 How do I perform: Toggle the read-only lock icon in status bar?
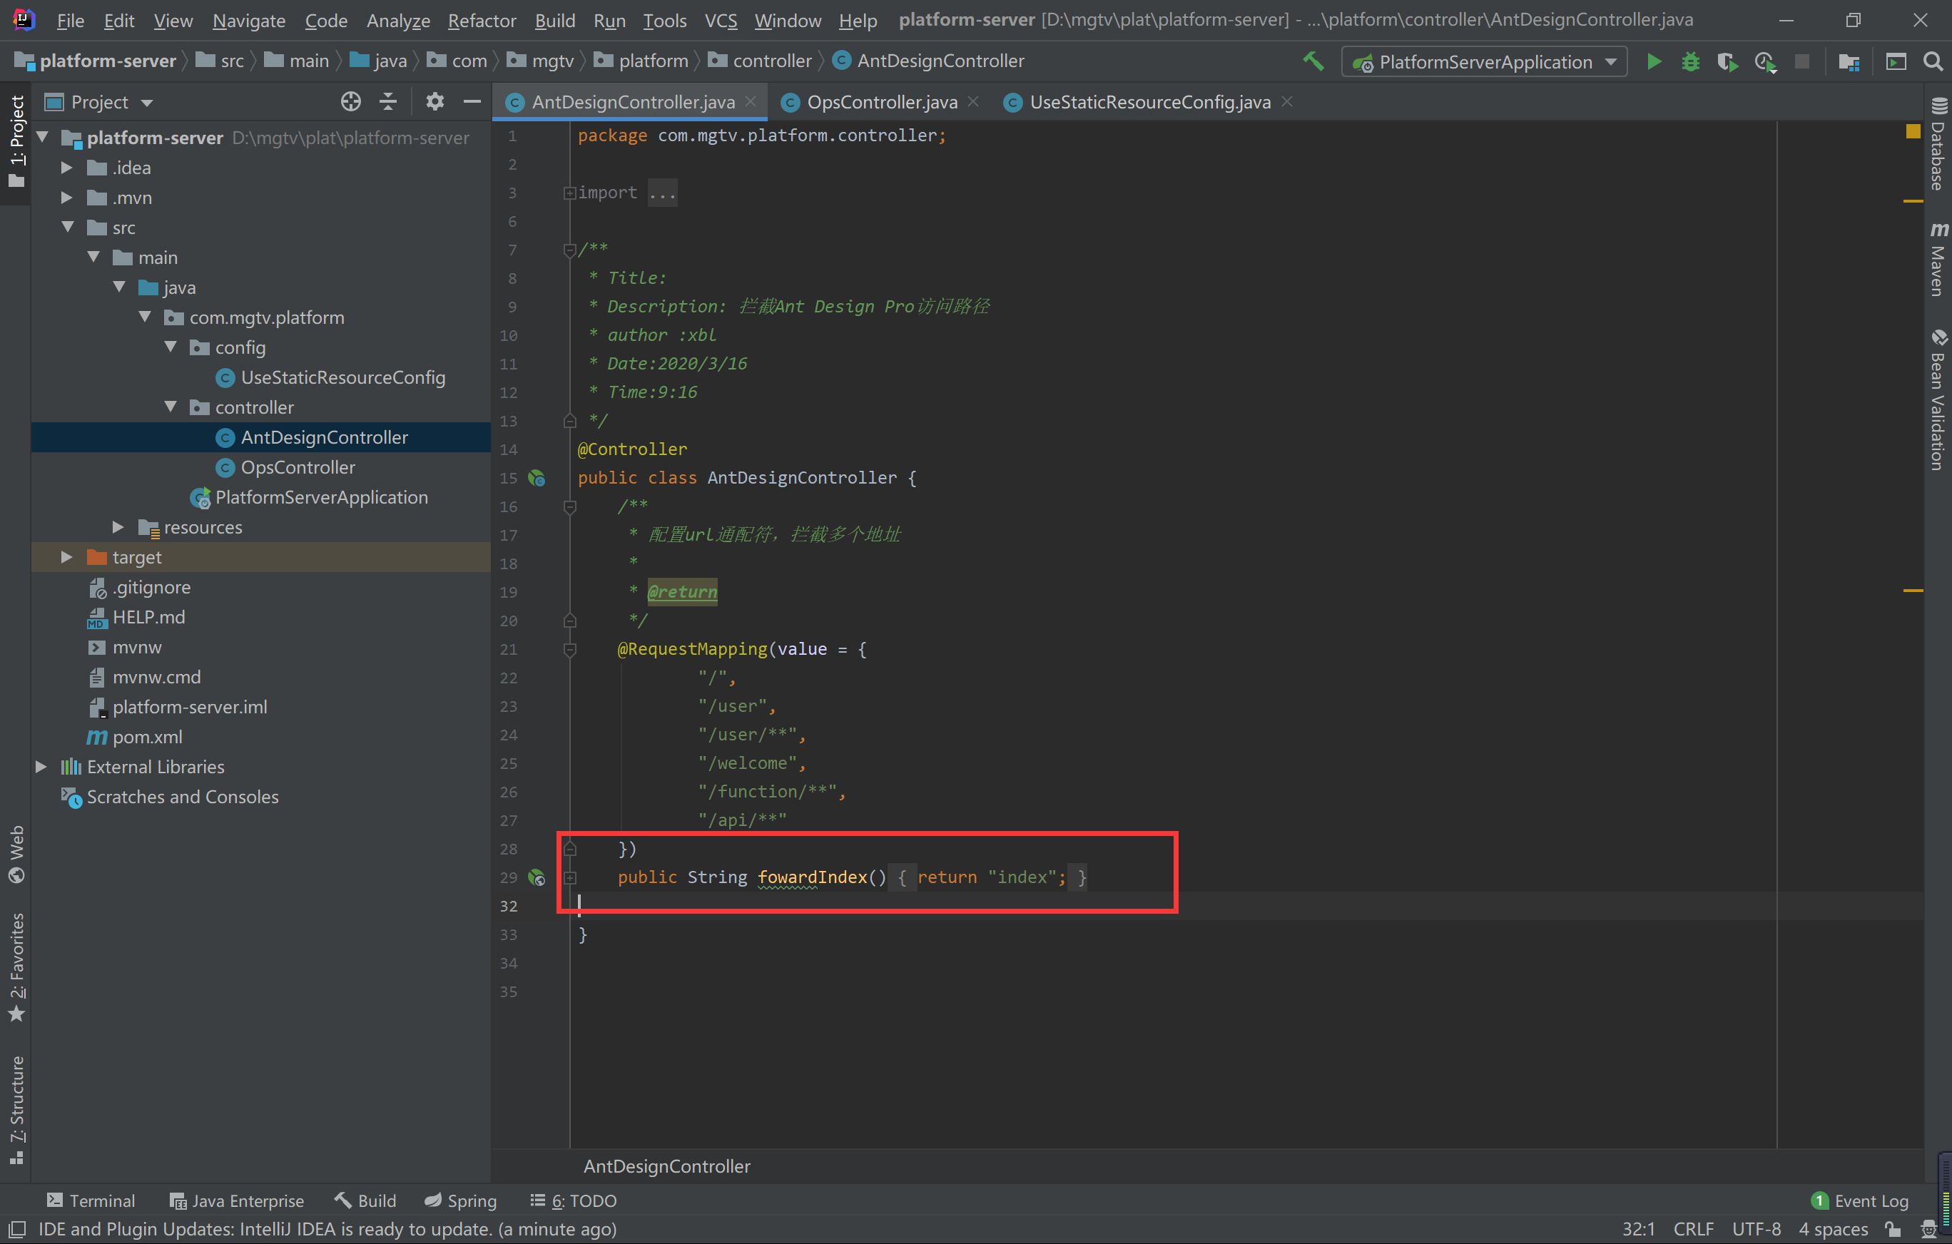1892,1228
